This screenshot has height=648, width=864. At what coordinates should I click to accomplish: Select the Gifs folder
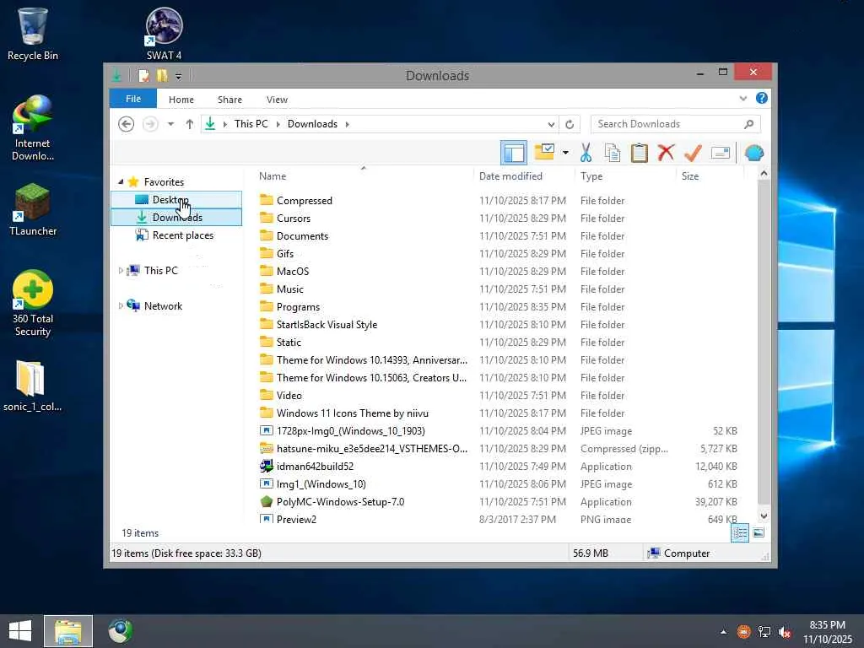tap(285, 253)
